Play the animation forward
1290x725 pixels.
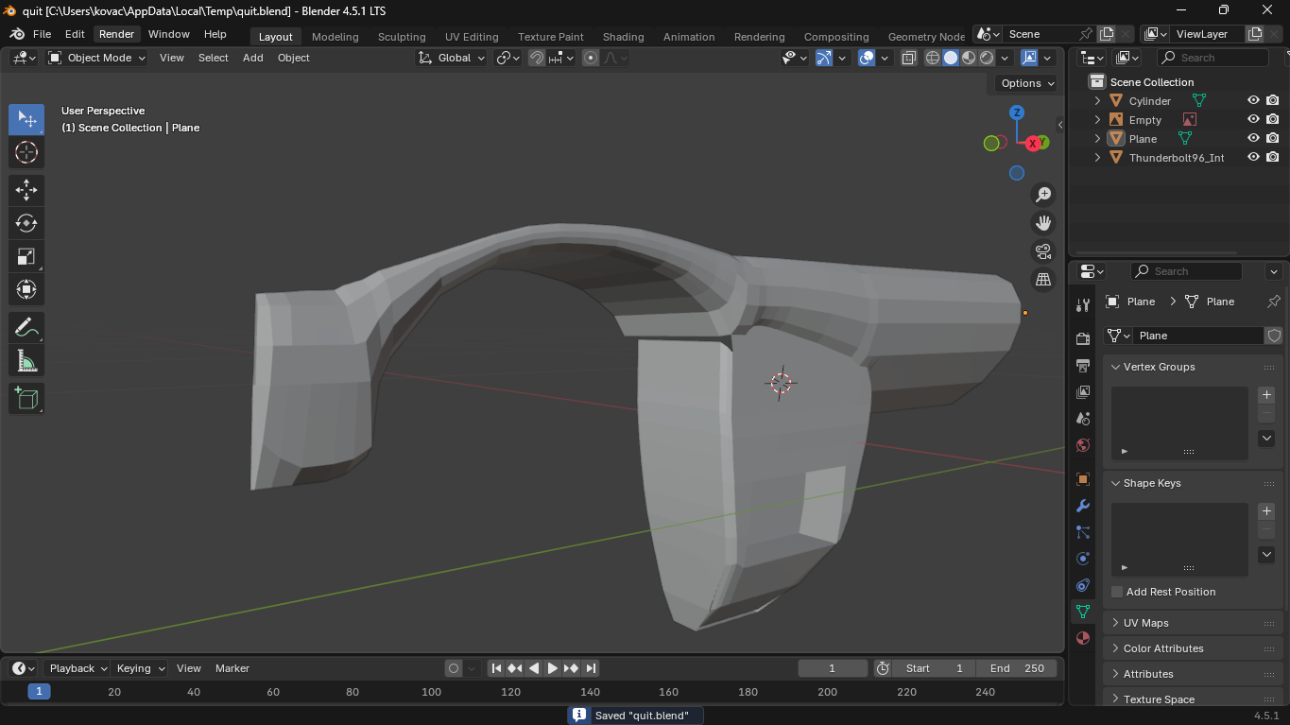[553, 668]
